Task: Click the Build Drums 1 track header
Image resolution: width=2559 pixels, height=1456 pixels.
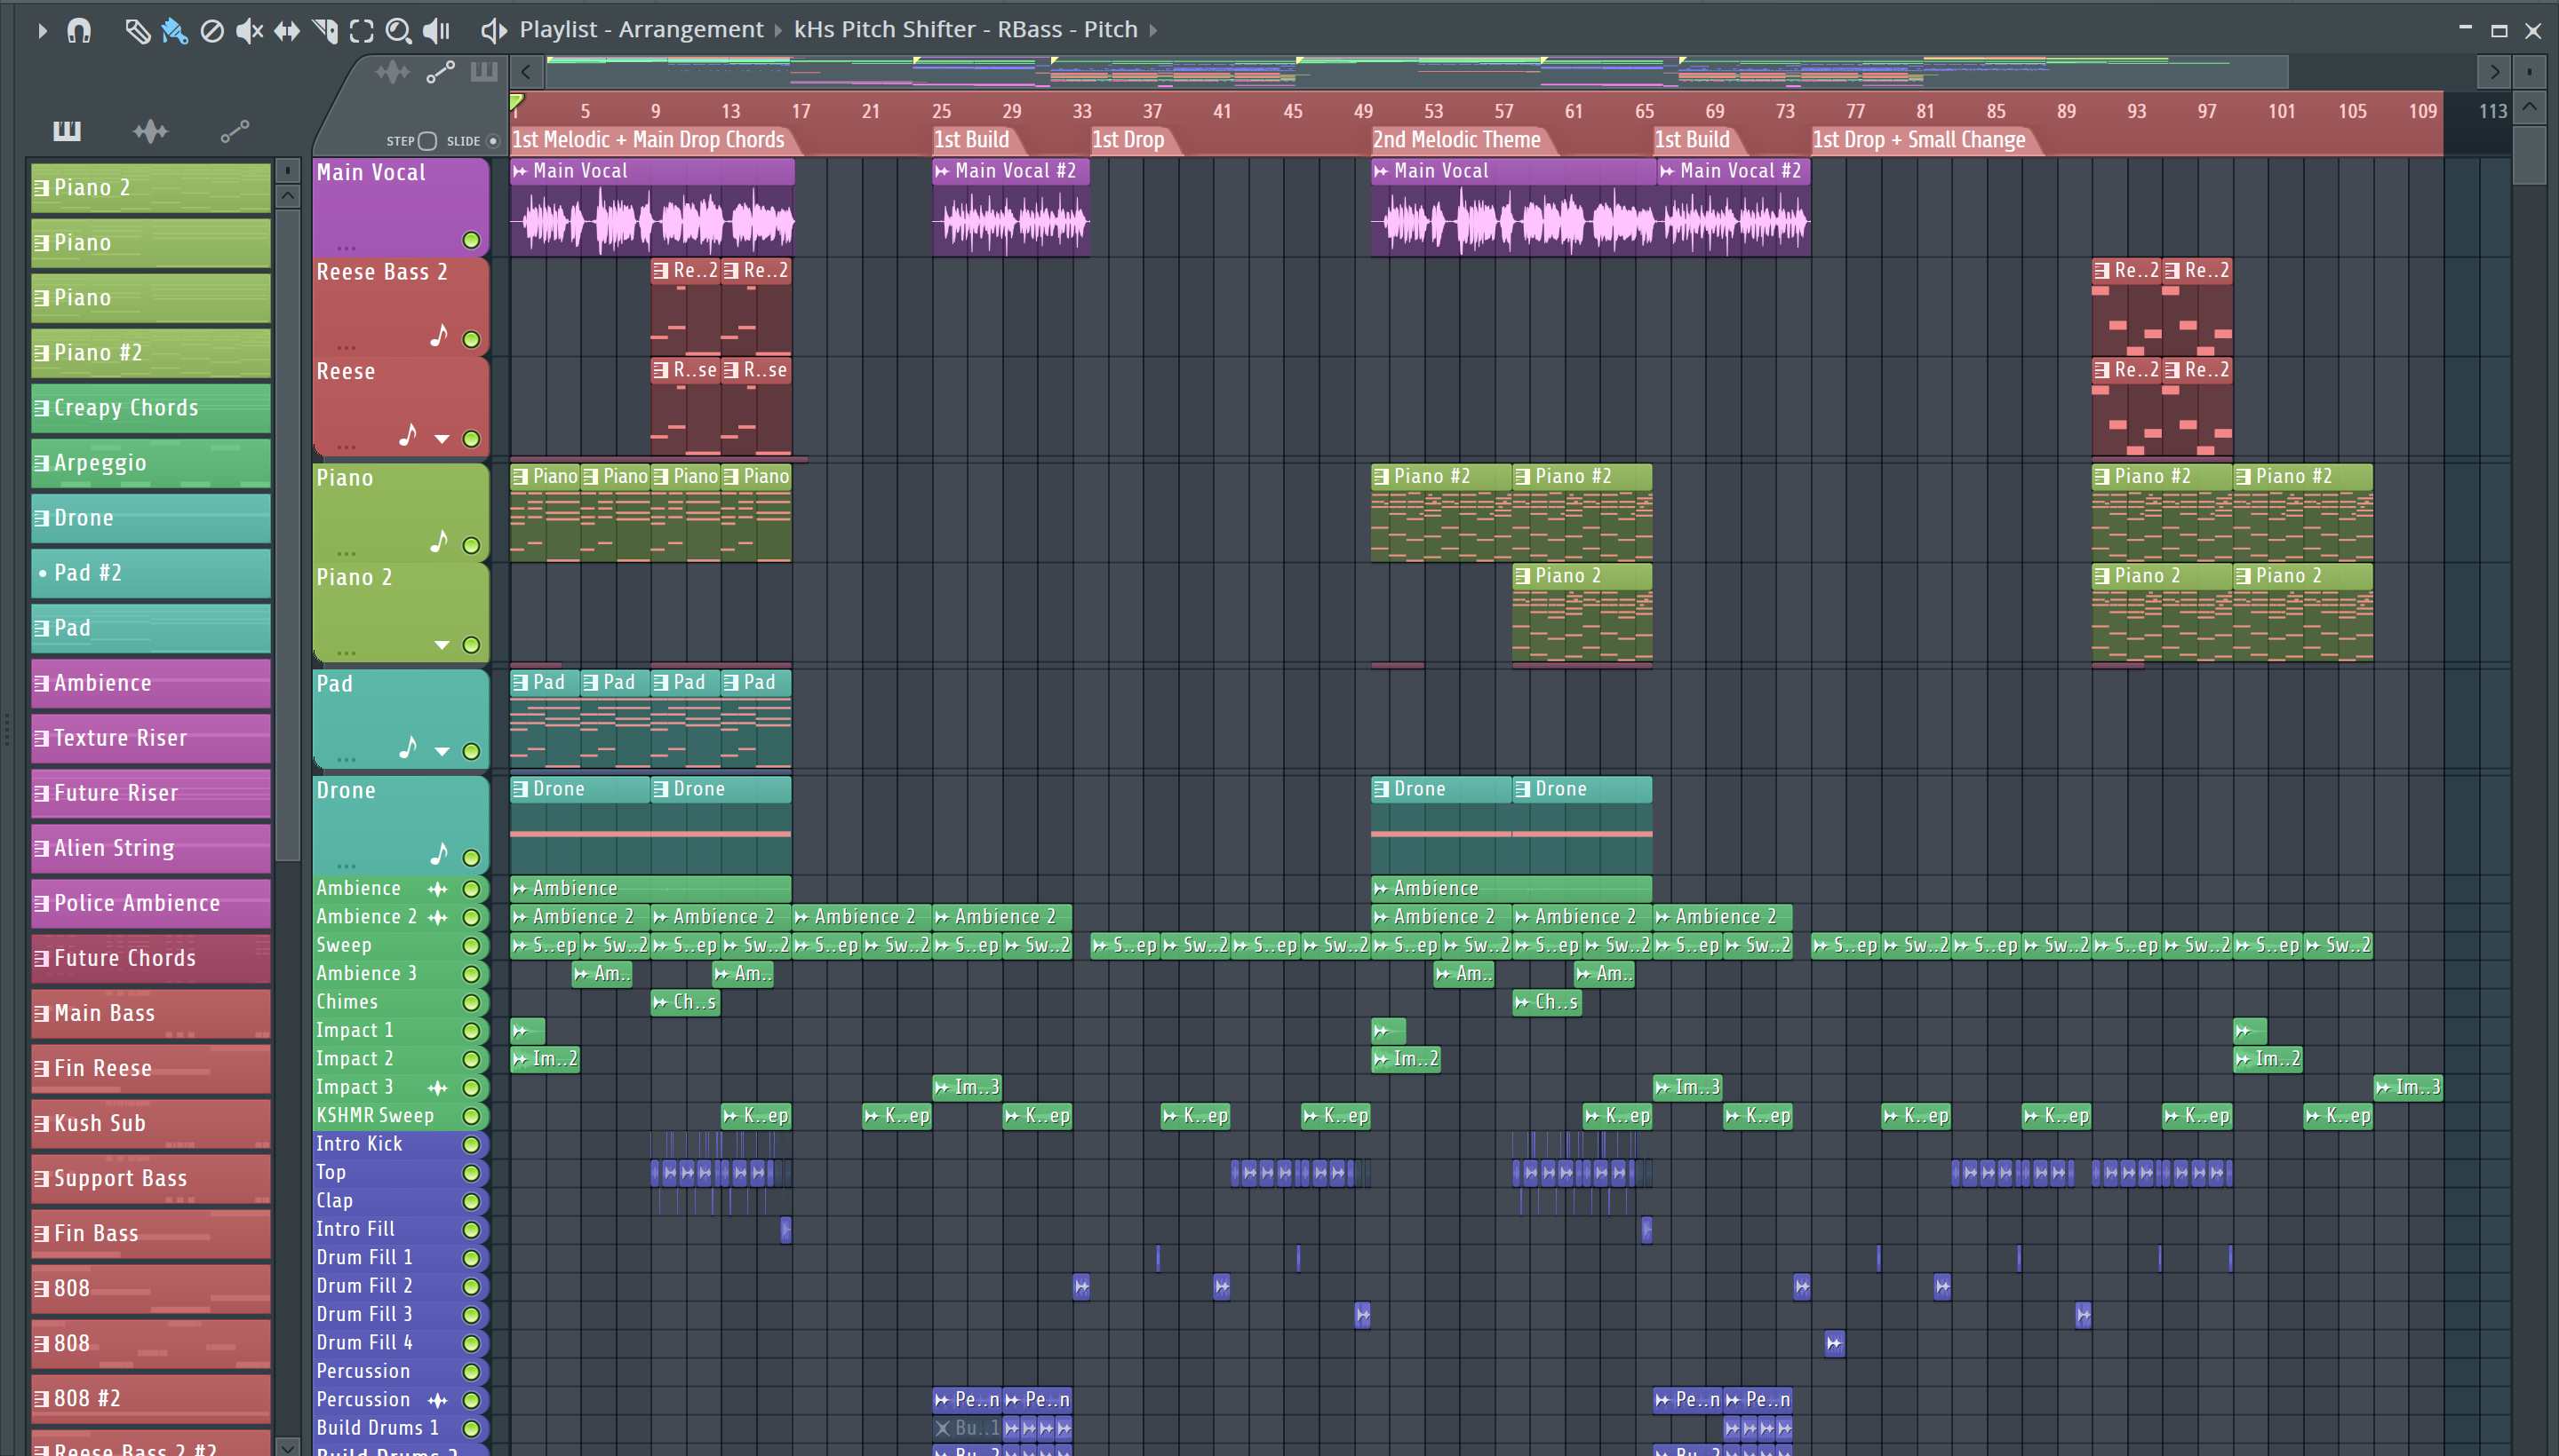Action: coord(401,1428)
